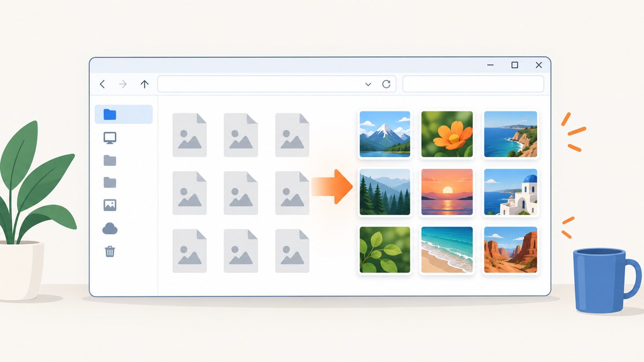This screenshot has height=362, width=644.
Task: Click the search box field
Action: [x=473, y=84]
